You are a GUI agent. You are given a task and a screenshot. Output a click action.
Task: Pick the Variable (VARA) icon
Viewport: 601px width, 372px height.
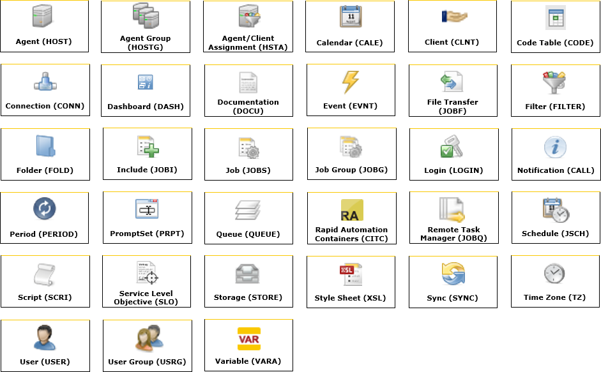coord(248,338)
